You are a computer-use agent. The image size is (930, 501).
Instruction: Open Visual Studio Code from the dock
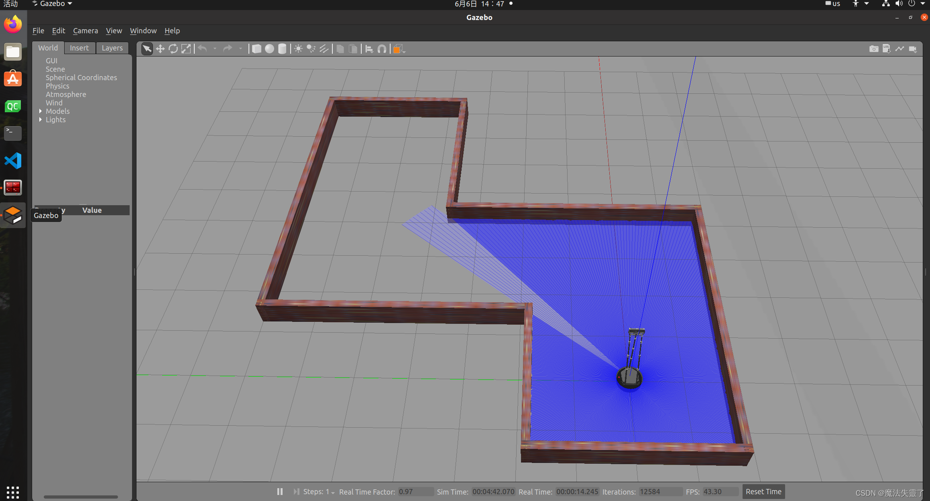13,161
